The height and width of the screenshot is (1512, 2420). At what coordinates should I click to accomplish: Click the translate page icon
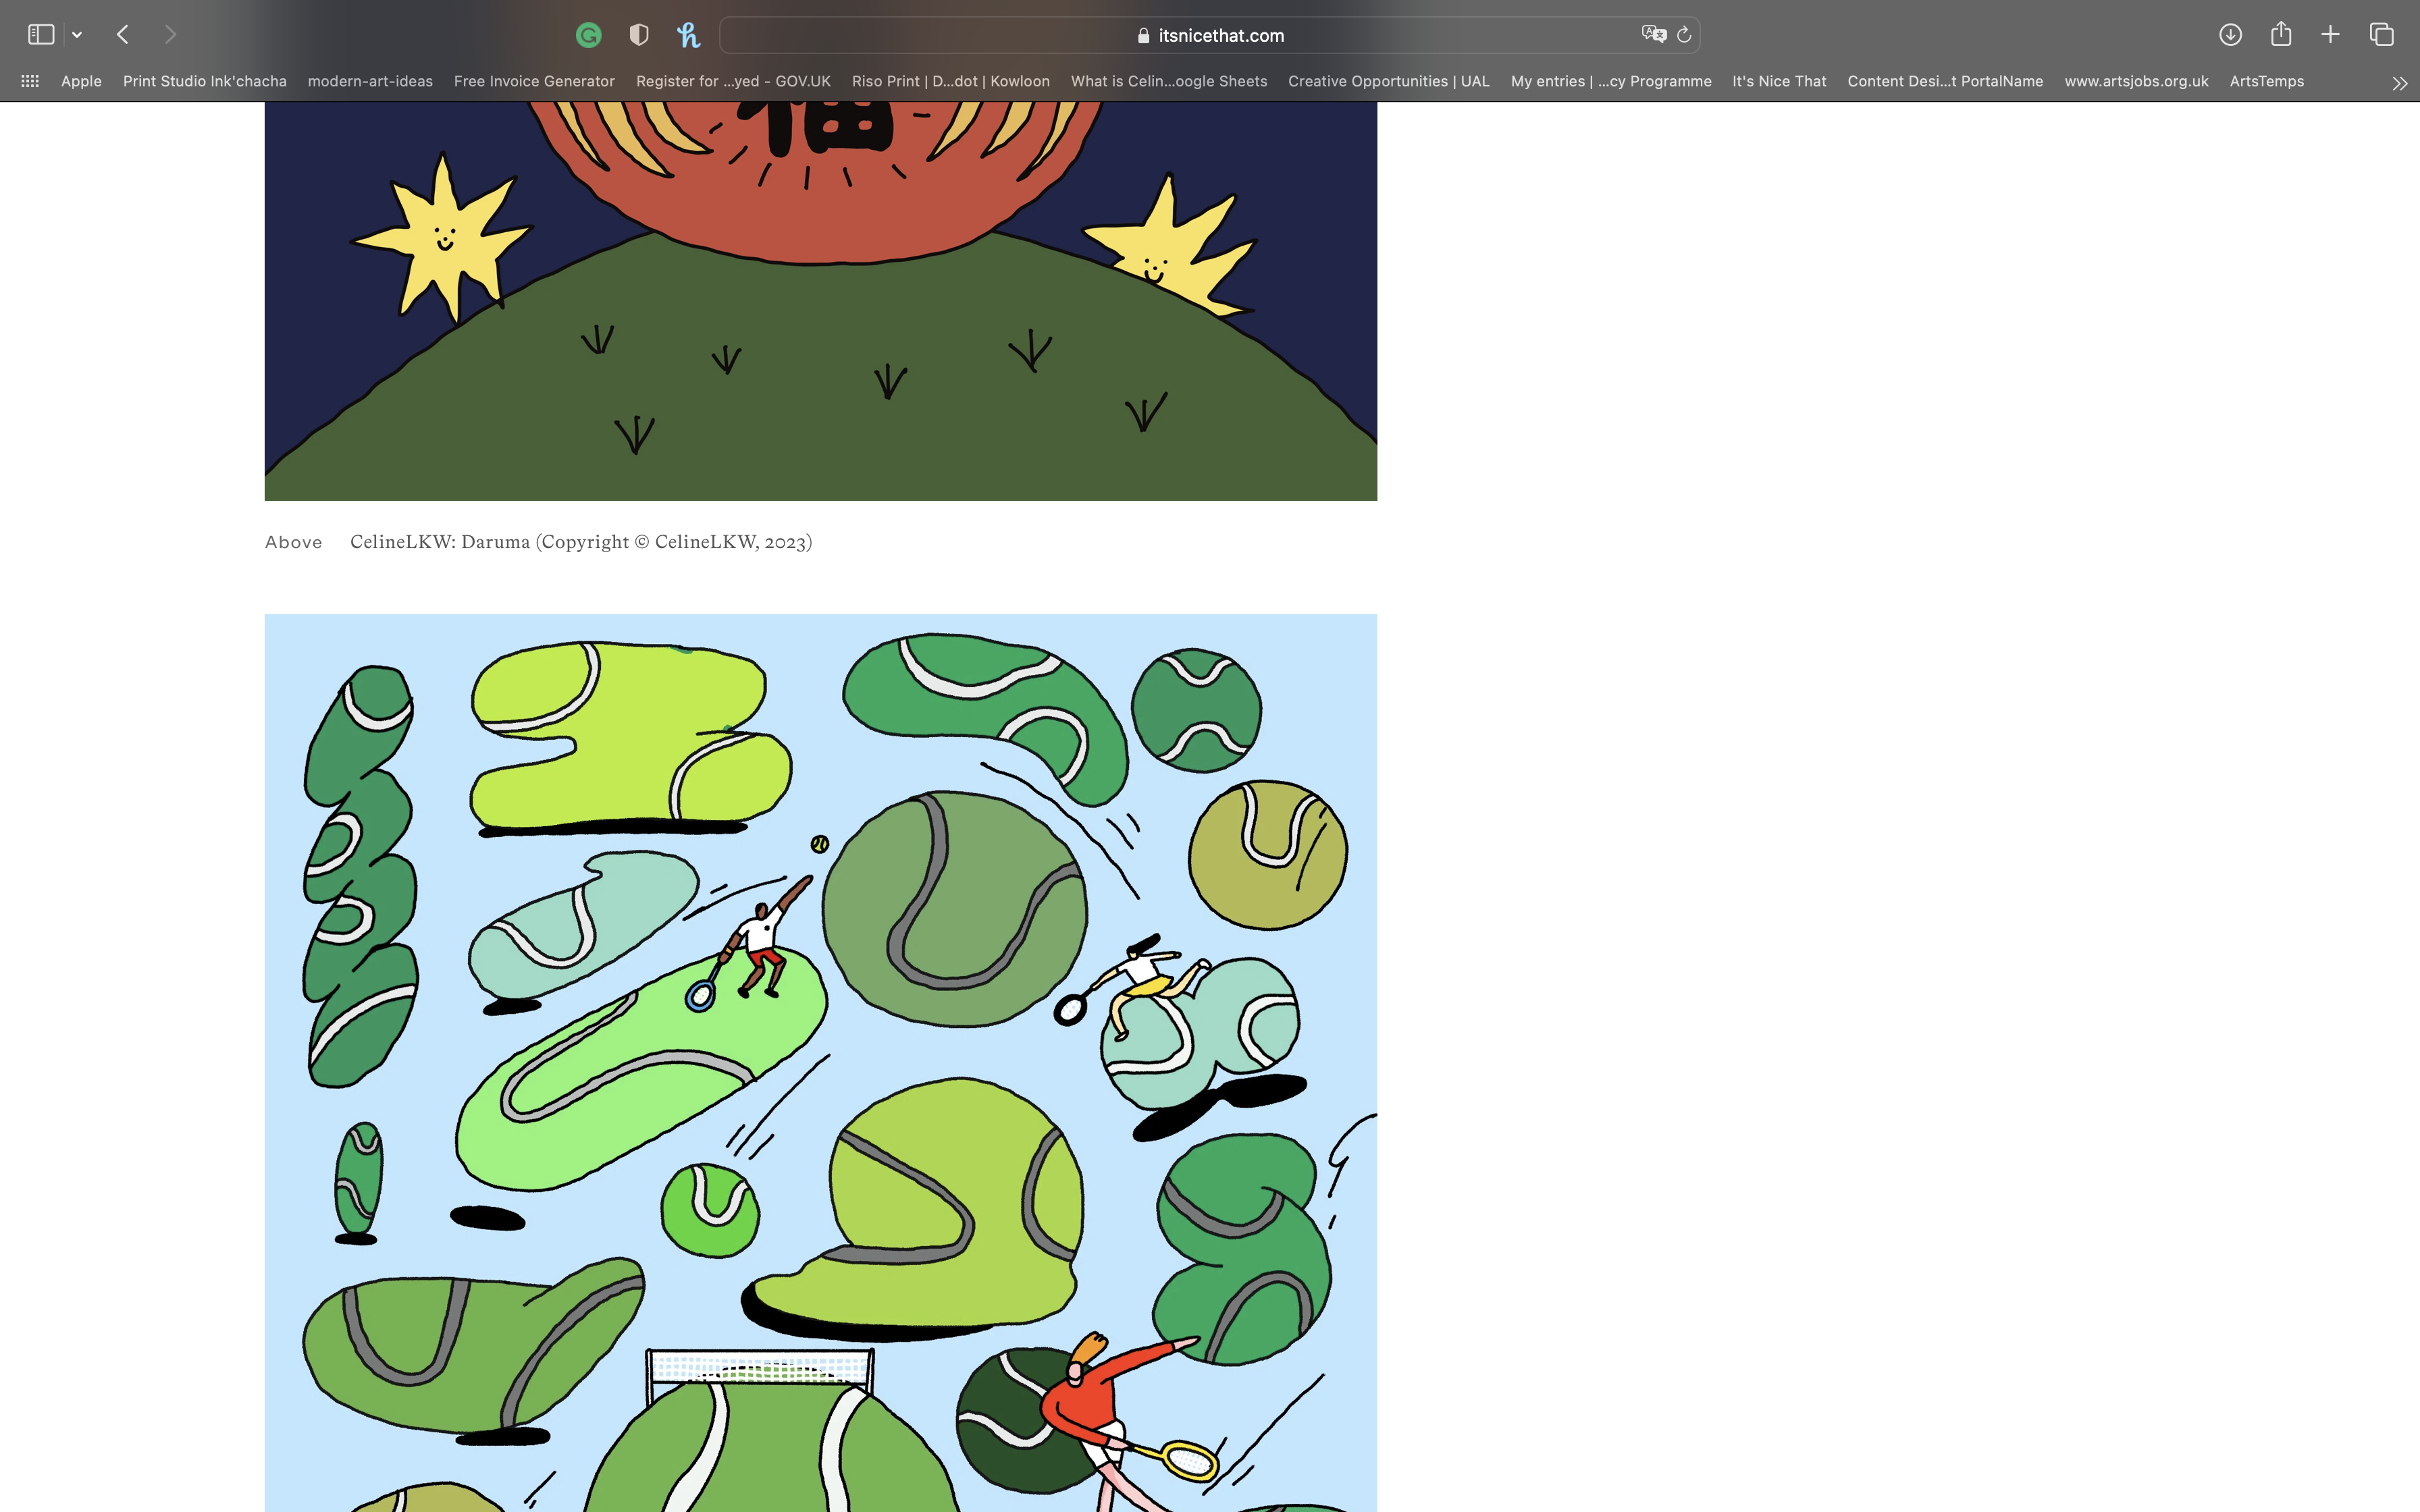pyautogui.click(x=1653, y=34)
